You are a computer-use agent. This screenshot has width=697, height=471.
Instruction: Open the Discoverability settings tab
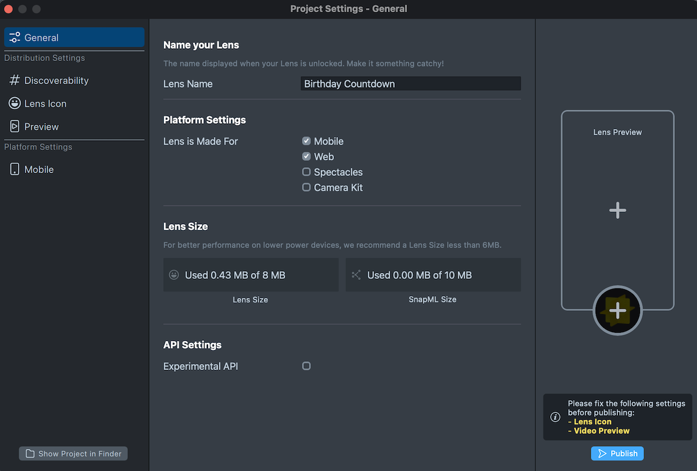pos(56,81)
